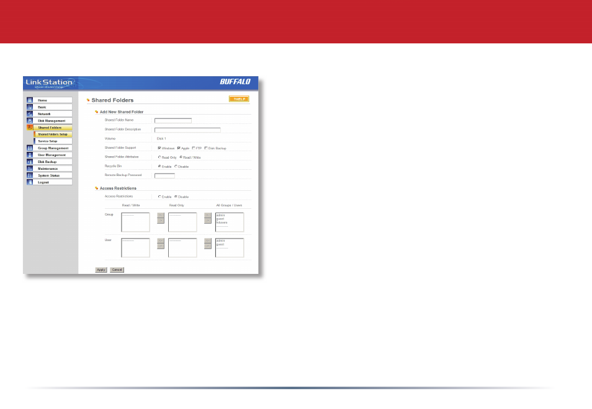Click lower arrow between Group Read/Write and Read Only
Screen dimensions: 592x409
tap(161, 221)
